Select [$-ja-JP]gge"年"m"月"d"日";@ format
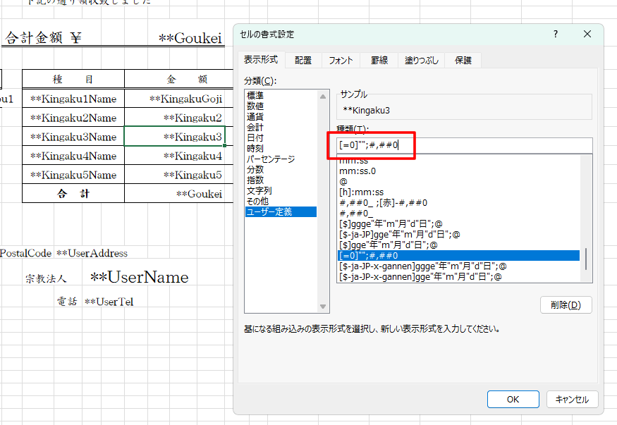Screen dimensions: 617x425 pyautogui.click(x=459, y=235)
